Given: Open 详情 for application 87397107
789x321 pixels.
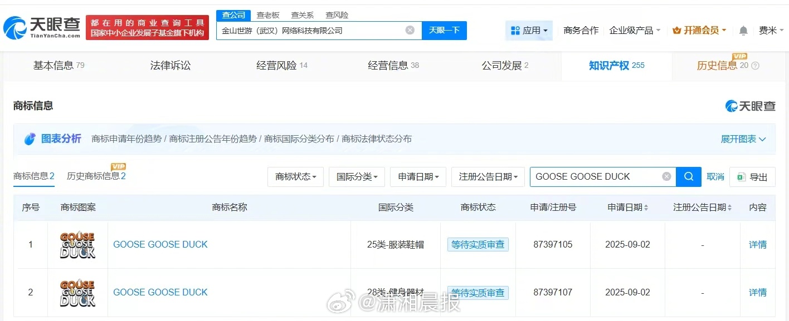Looking at the screenshot, I should (758, 292).
